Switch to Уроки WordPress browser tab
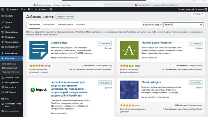Image resolution: width=208 pixels, height=117 pixels. pos(156,5)
